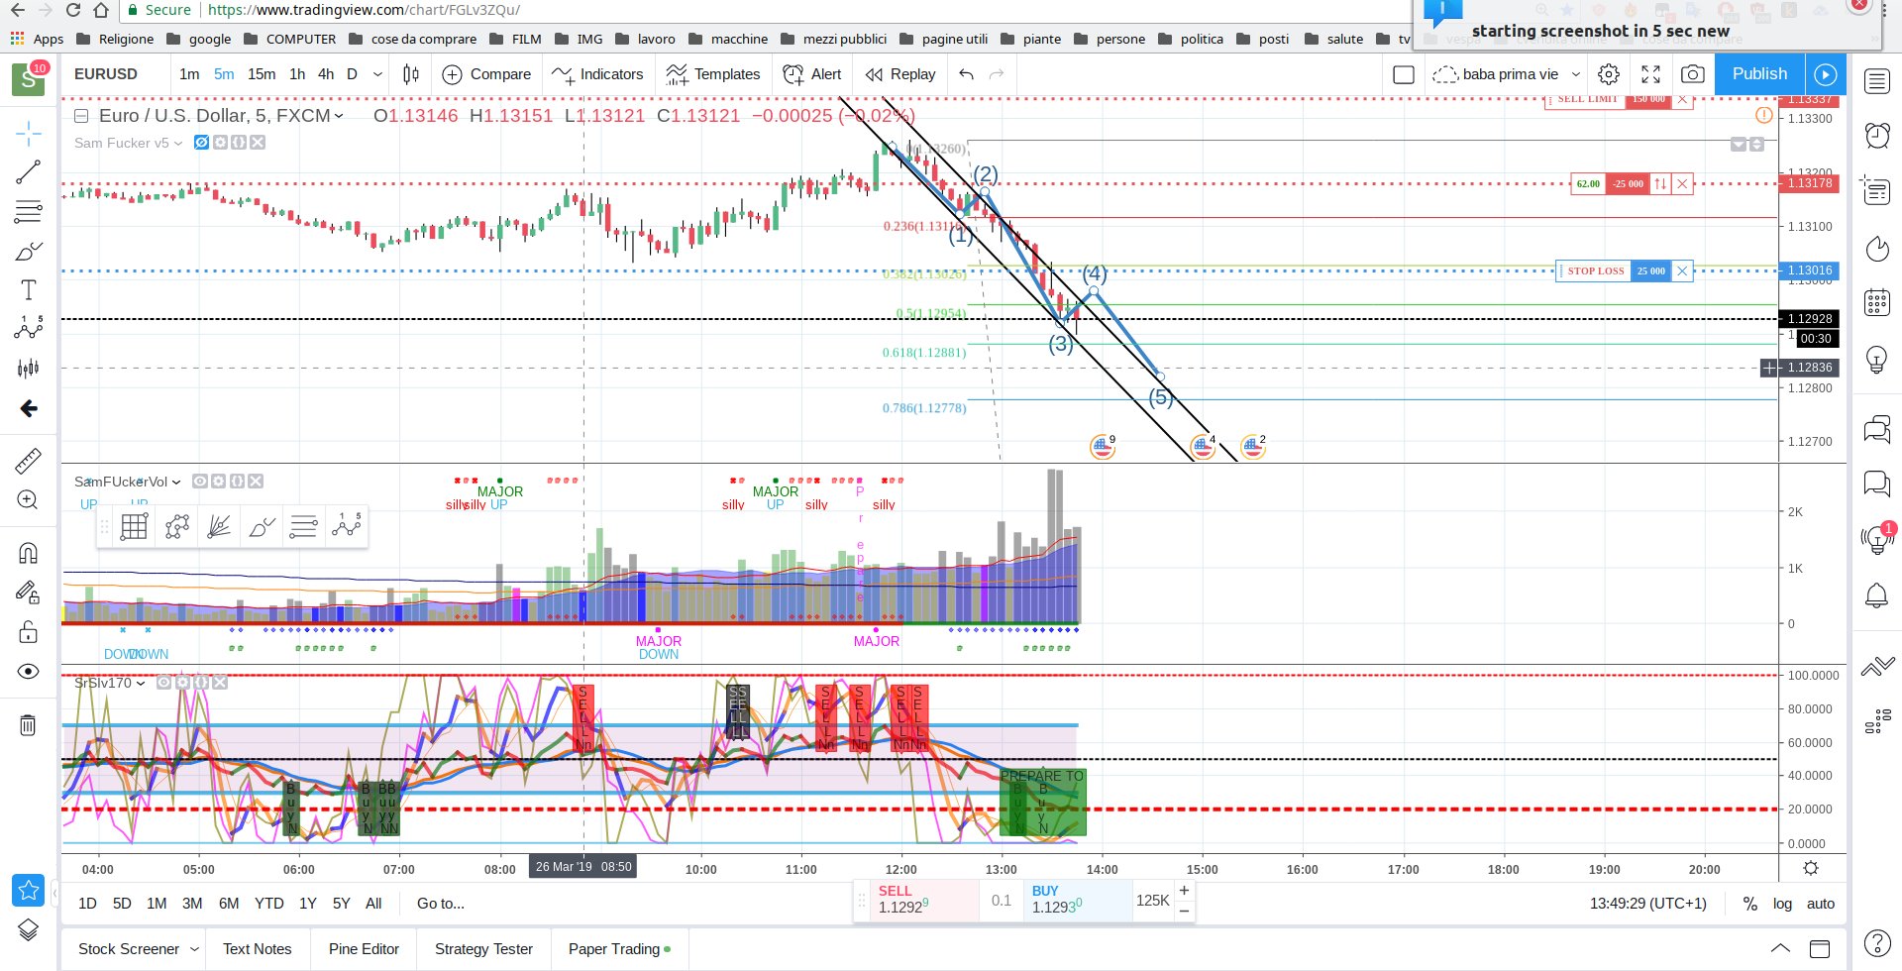
Task: Undo the last chart action
Action: pyautogui.click(x=966, y=74)
